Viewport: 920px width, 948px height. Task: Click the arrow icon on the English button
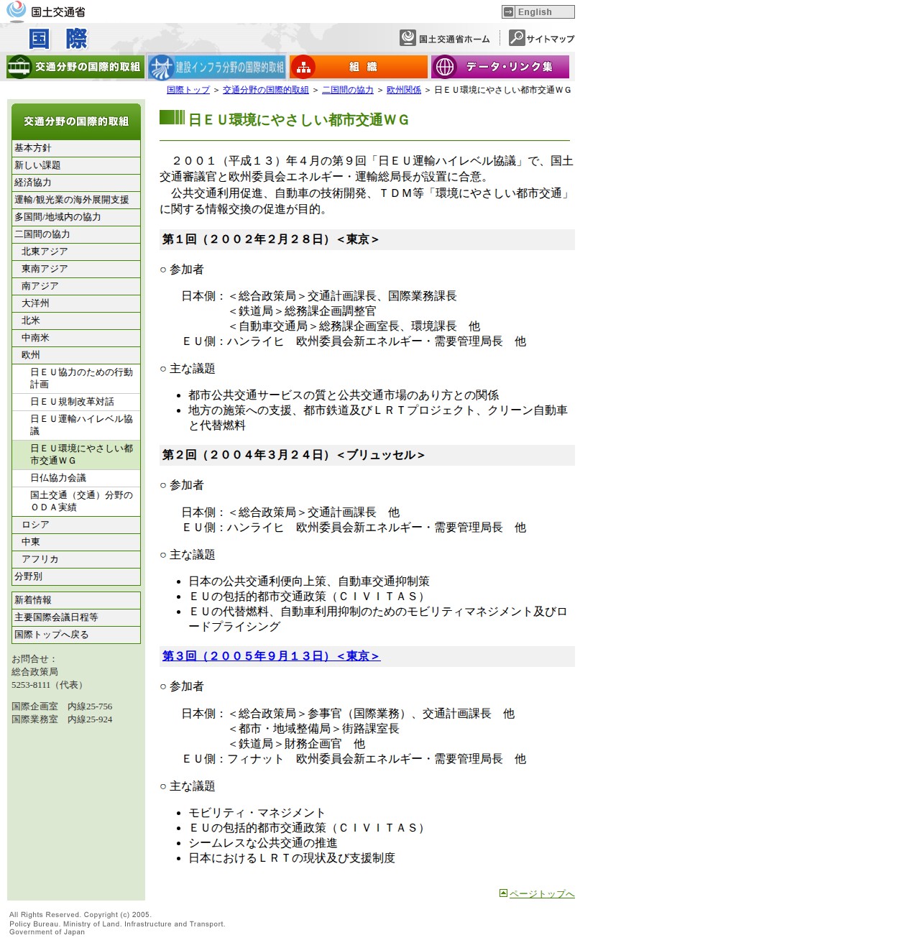point(509,11)
